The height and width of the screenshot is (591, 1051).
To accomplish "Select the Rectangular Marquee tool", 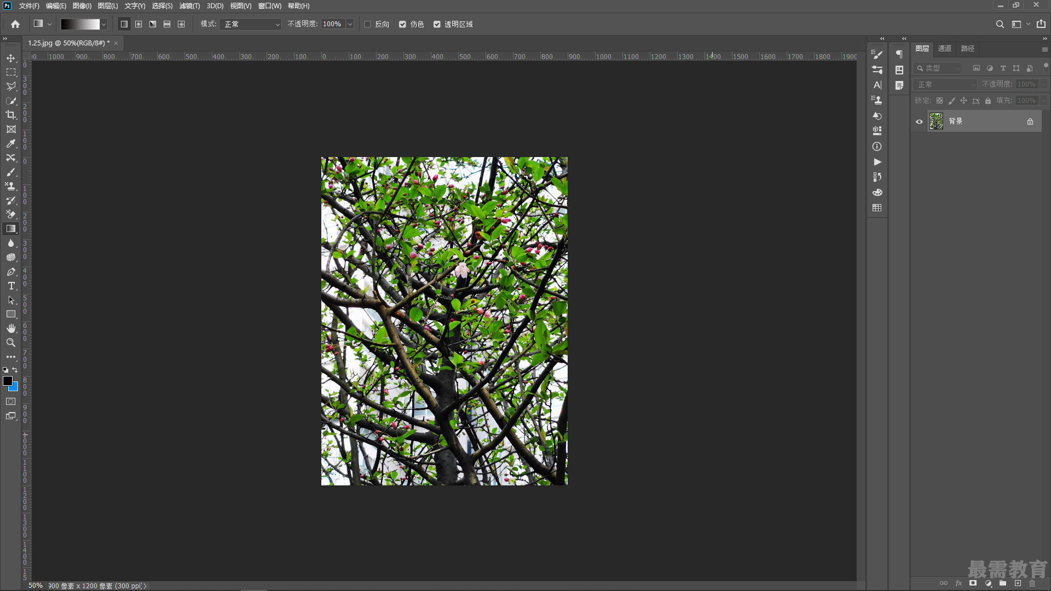I will click(11, 72).
